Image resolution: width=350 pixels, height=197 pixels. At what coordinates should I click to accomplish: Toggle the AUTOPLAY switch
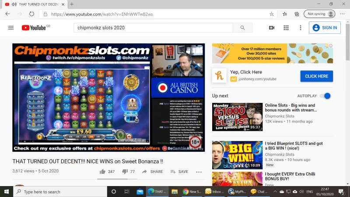[325, 96]
